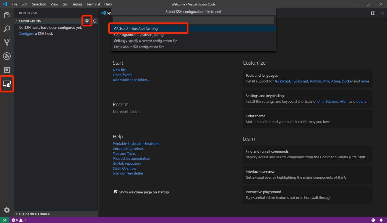Open the Terminal menu
Screen dimensions: 387x223
click(x=93, y=4)
